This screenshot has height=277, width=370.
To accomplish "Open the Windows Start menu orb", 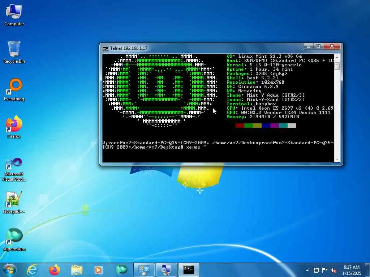I will (10, 270).
